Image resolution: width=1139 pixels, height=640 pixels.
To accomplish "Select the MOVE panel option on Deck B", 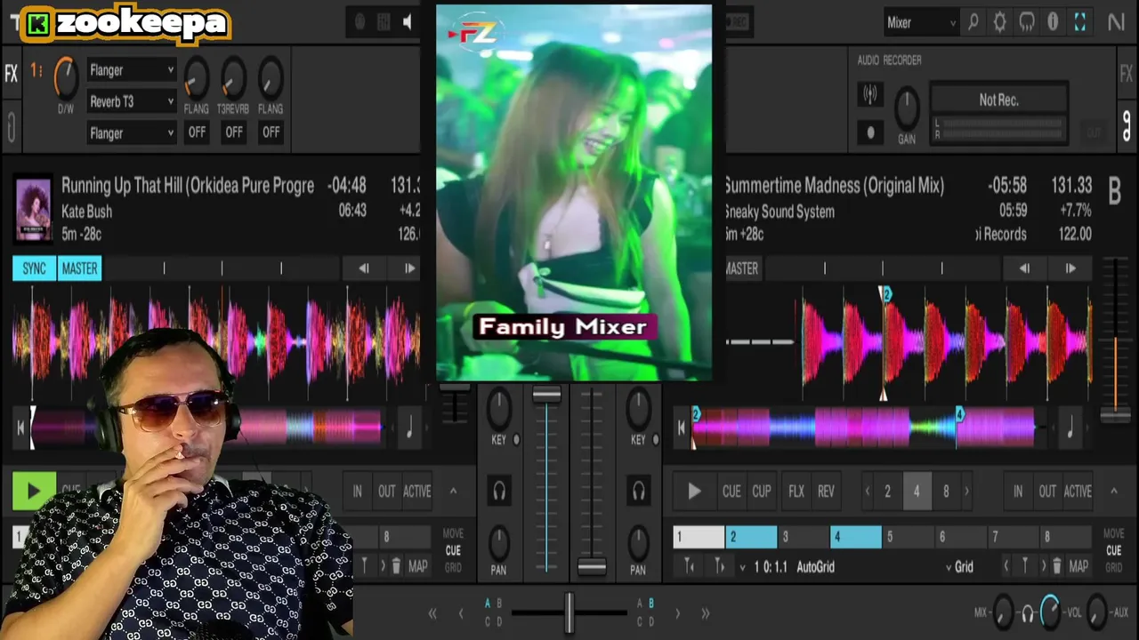I will (x=1113, y=533).
